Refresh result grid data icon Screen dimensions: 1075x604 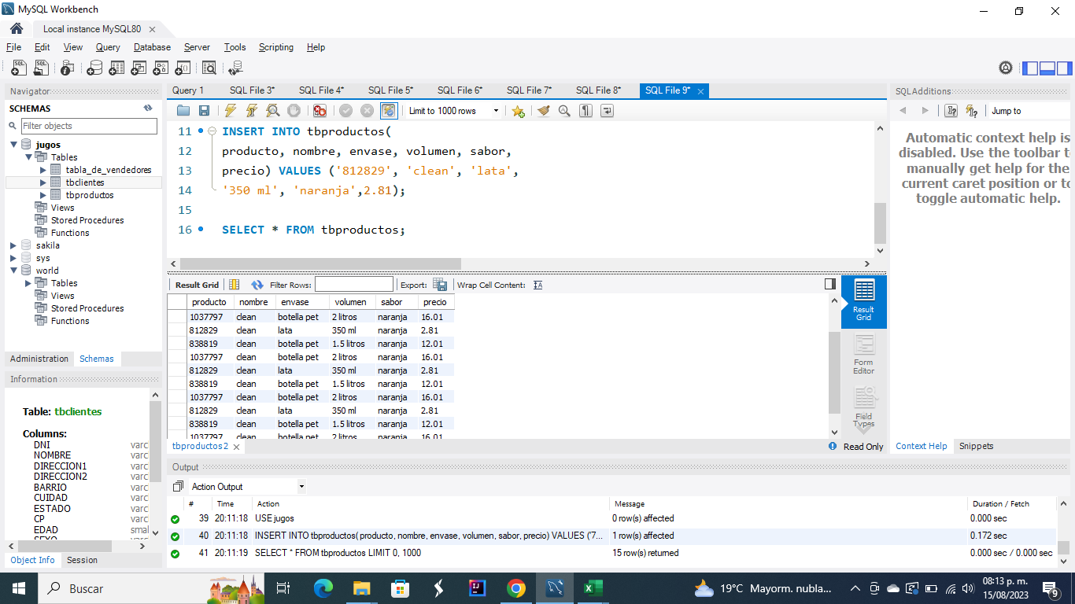pos(257,285)
